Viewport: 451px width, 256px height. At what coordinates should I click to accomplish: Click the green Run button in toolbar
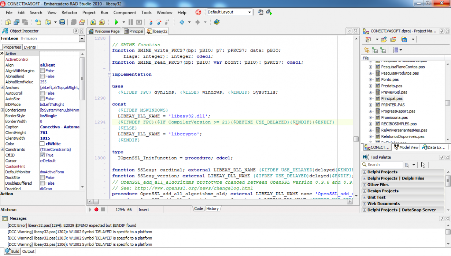(x=116, y=22)
